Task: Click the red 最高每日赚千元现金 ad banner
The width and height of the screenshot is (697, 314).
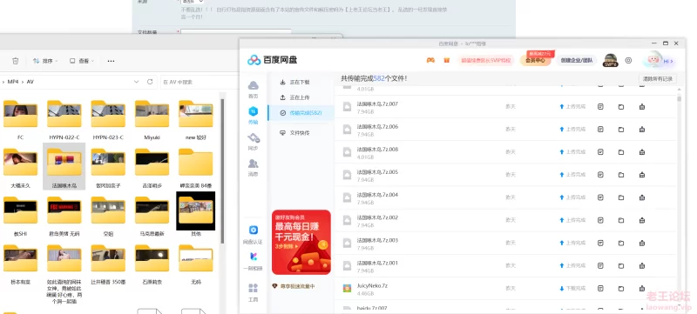Action: tap(301, 242)
